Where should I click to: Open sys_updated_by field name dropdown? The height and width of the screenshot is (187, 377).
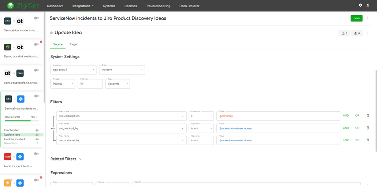click(121, 140)
